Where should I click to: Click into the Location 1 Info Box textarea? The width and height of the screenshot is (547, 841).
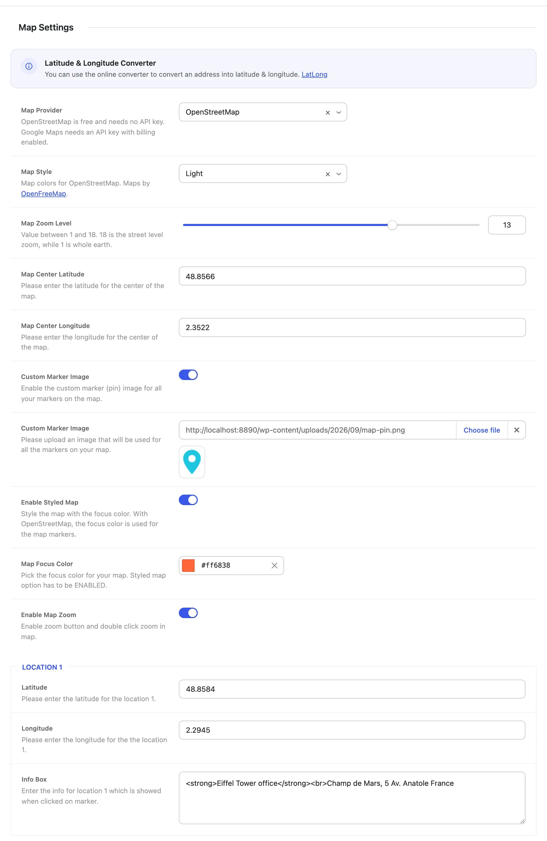click(x=352, y=798)
